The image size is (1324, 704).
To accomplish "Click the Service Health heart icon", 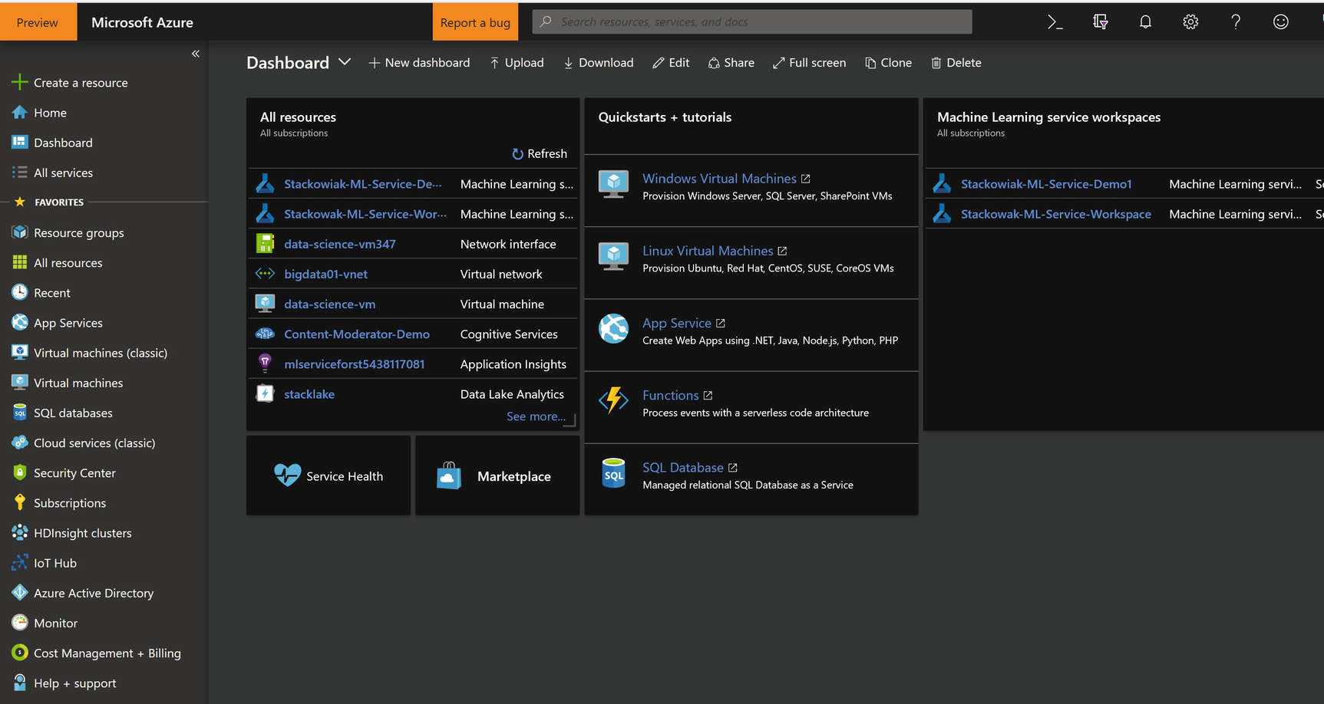I will [x=288, y=475].
